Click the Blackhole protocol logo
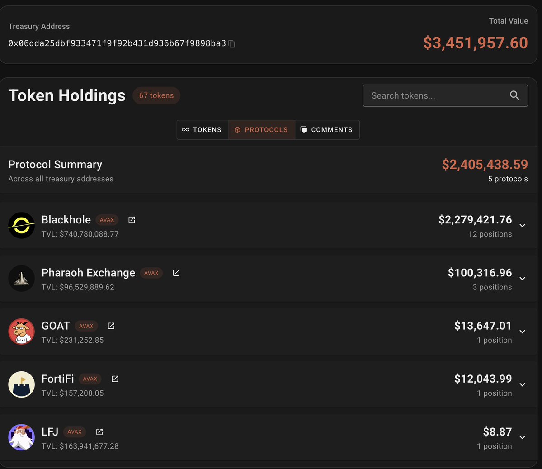The image size is (542, 469). coord(21,226)
